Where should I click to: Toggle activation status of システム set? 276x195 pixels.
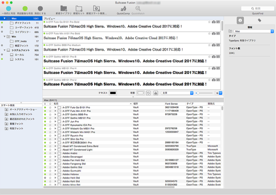coord(2,59)
